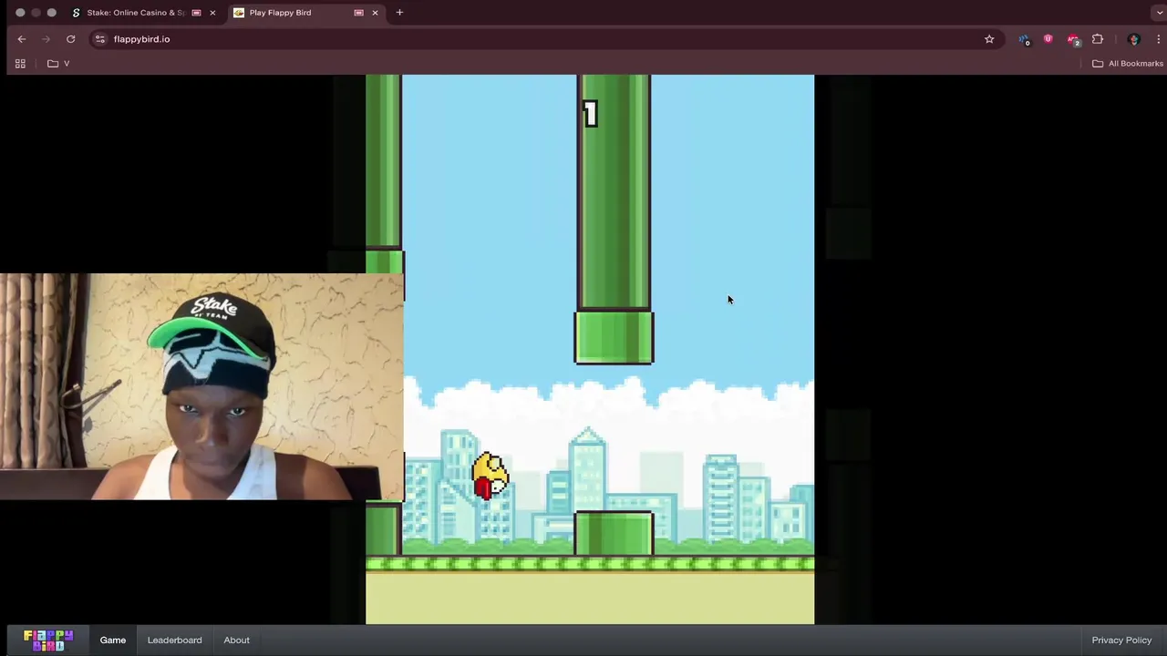Switch to the Stake: Online Casino tab
This screenshot has width=1167, height=656.
[x=142, y=13]
